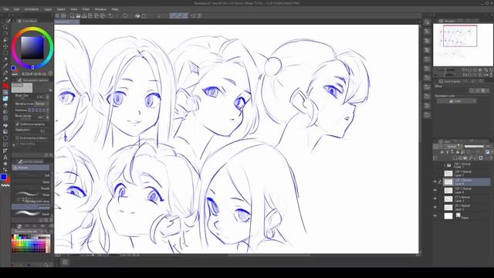Click the Balloon tool icon below Text tool

pyautogui.click(x=5, y=164)
